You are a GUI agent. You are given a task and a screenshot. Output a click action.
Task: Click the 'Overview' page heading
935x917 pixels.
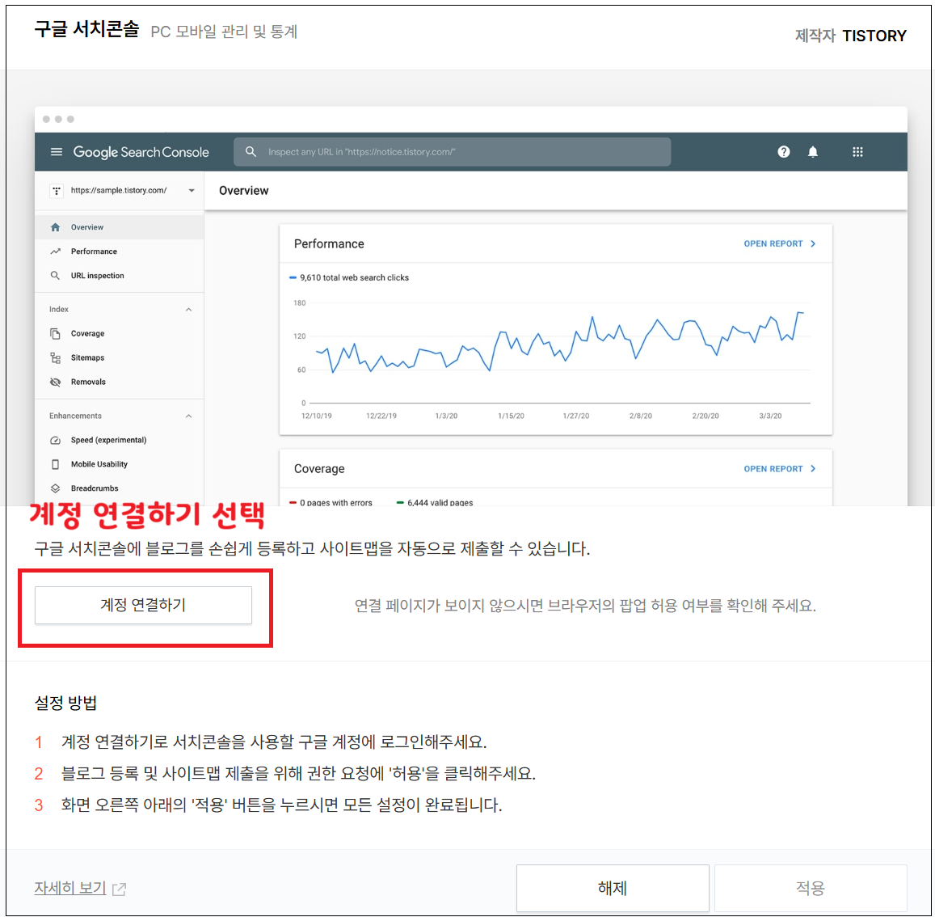click(243, 190)
